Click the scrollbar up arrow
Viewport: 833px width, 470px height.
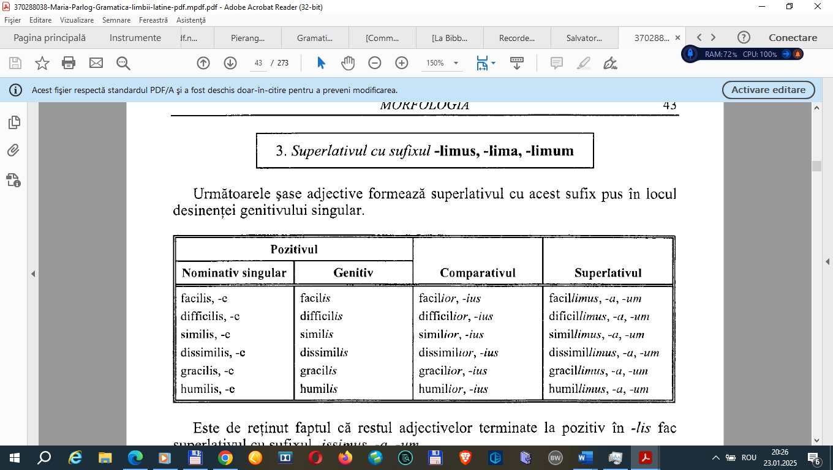pyautogui.click(x=816, y=108)
